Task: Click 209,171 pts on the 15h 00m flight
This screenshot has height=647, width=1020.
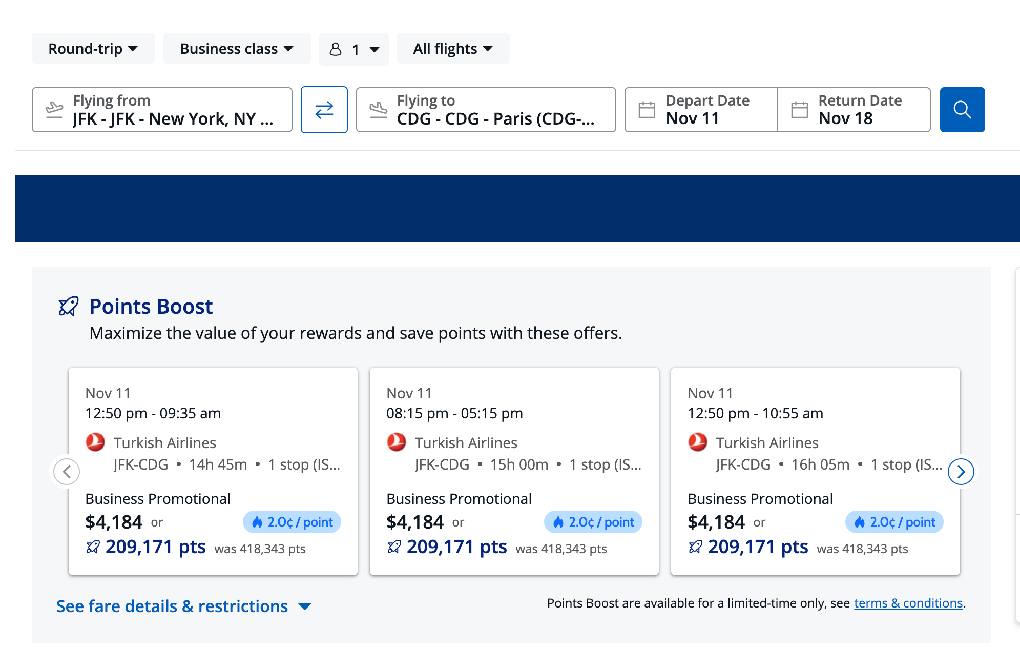Action: click(x=457, y=547)
